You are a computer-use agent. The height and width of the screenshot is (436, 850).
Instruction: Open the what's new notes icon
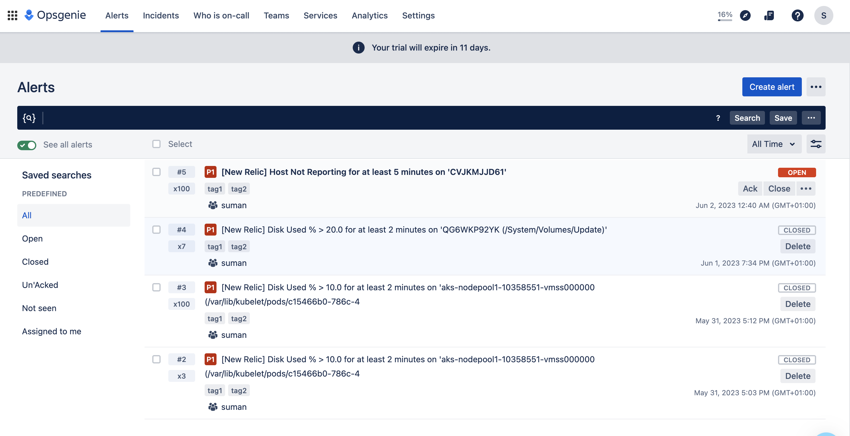tap(769, 15)
